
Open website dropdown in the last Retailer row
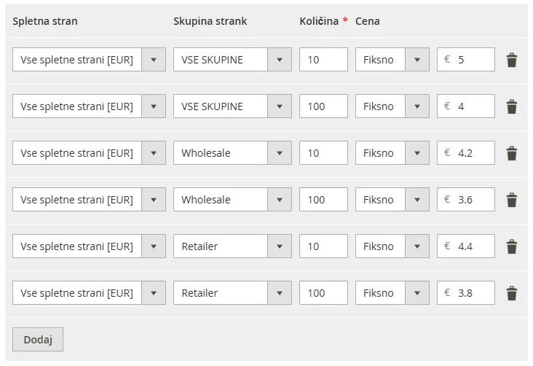tap(89, 293)
